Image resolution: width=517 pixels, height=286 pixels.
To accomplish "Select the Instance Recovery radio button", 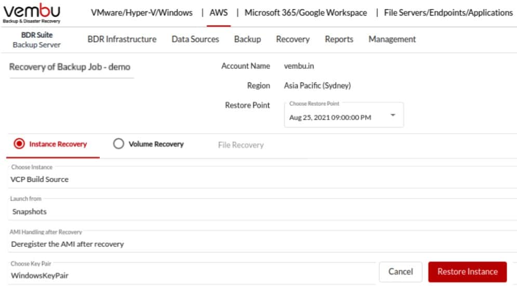I will [x=19, y=144].
